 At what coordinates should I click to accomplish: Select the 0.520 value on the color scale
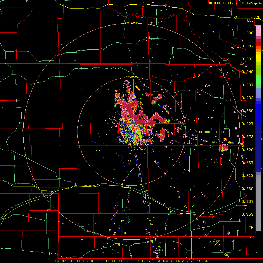tap(248, 150)
